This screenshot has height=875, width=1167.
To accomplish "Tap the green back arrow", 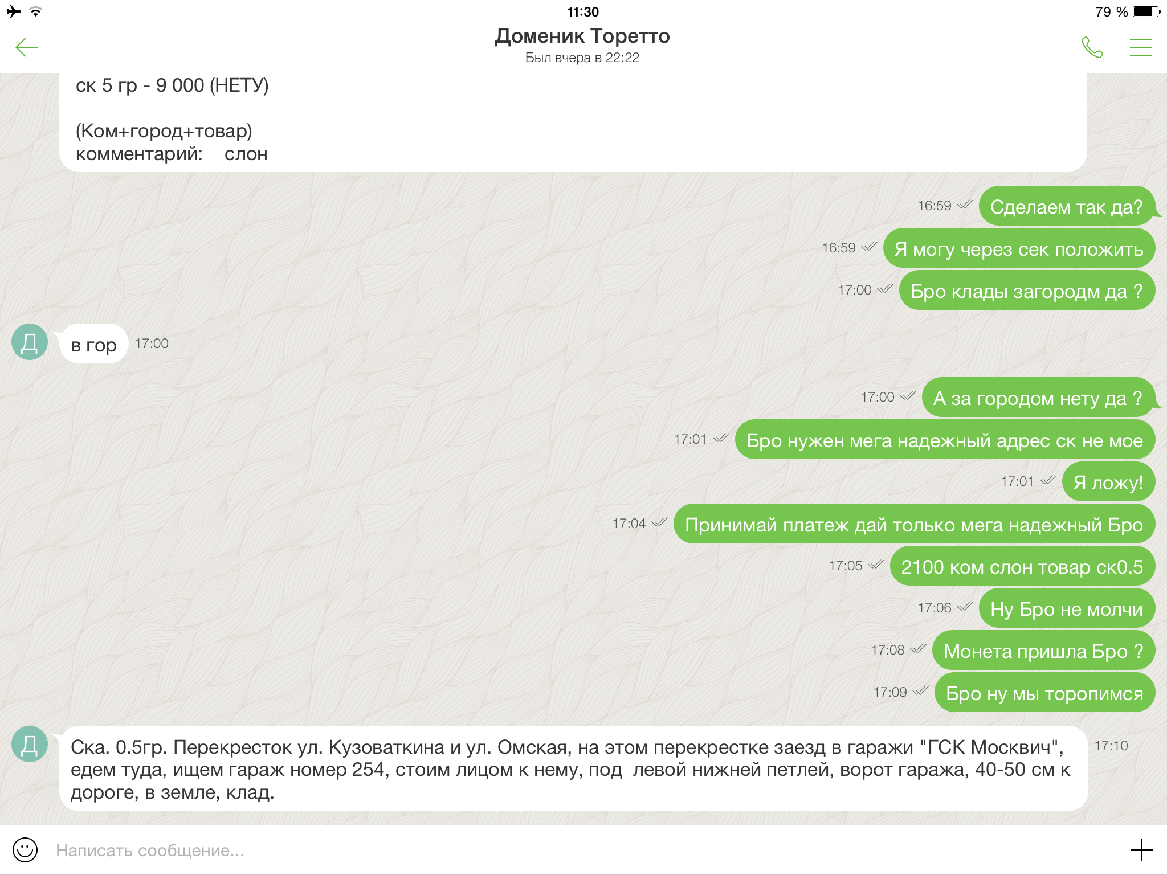I will tap(26, 47).
